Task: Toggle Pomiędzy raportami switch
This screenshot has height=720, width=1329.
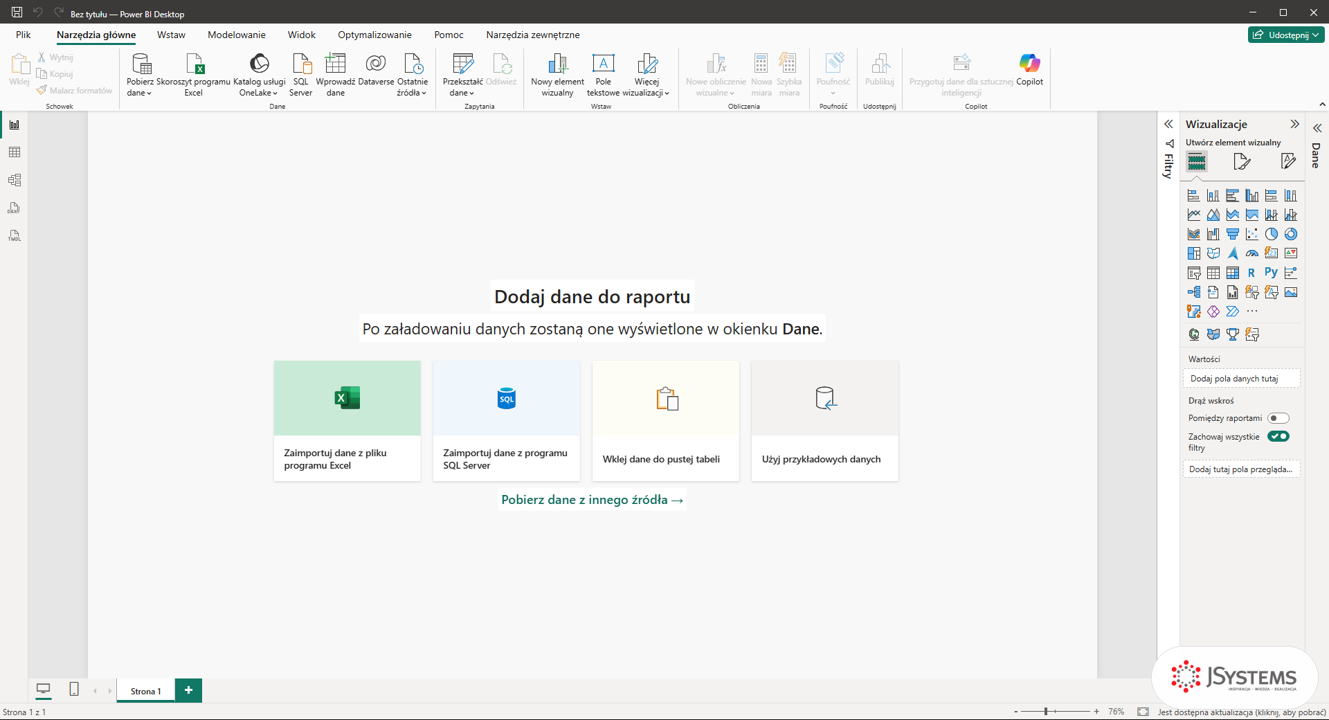Action: point(1278,418)
